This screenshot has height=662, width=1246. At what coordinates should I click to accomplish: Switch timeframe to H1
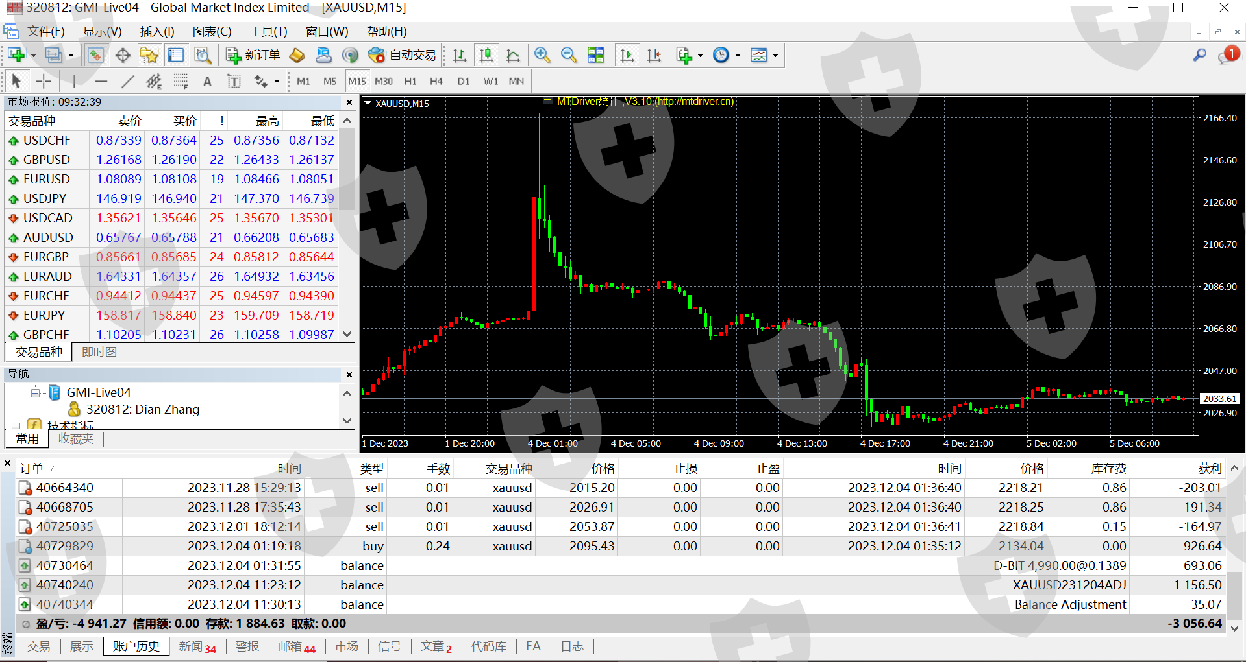410,81
